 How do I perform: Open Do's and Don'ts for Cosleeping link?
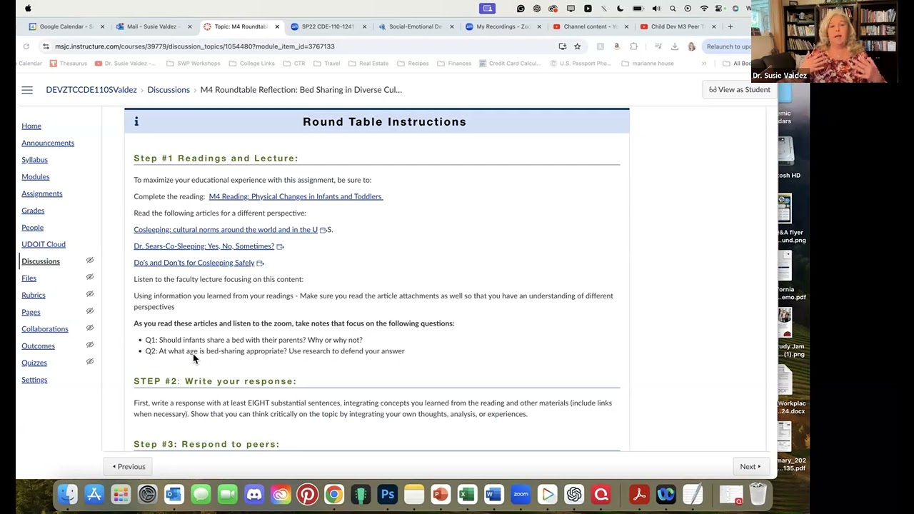click(x=194, y=263)
